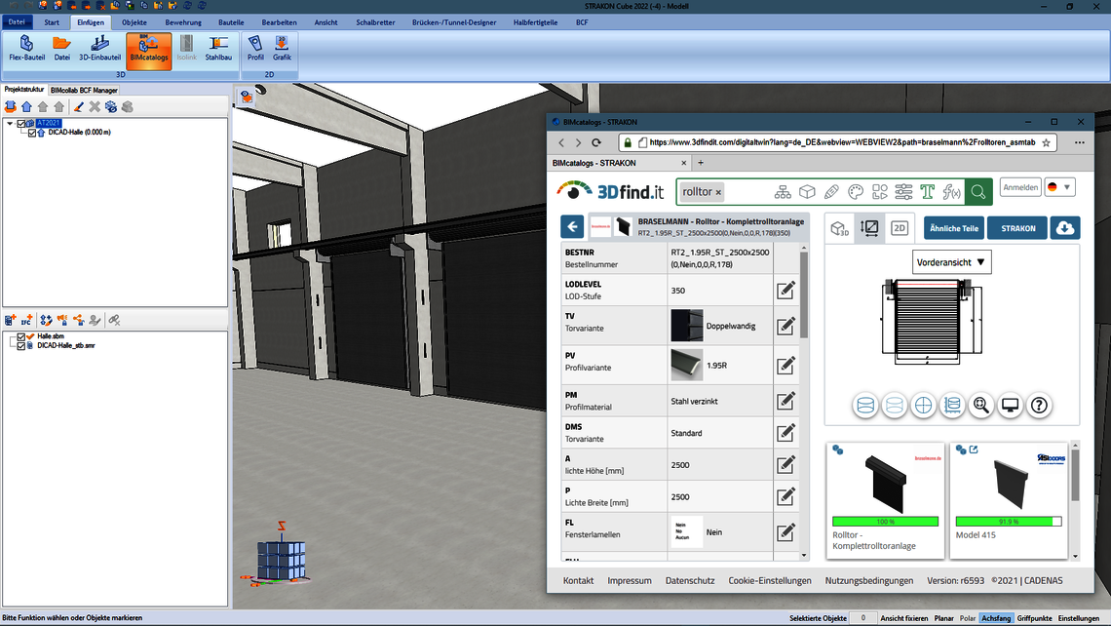The height and width of the screenshot is (626, 1111).
Task: Choose the Profil 2D tool
Action: tap(255, 48)
